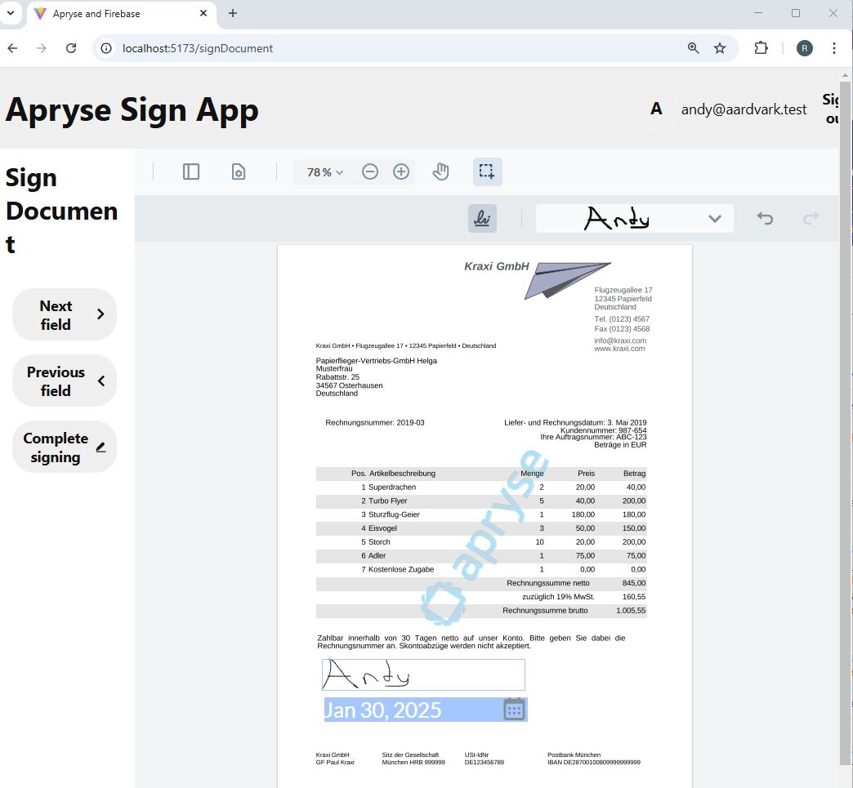The width and height of the screenshot is (853, 788).
Task: Select the Pan hand tool
Action: point(440,171)
